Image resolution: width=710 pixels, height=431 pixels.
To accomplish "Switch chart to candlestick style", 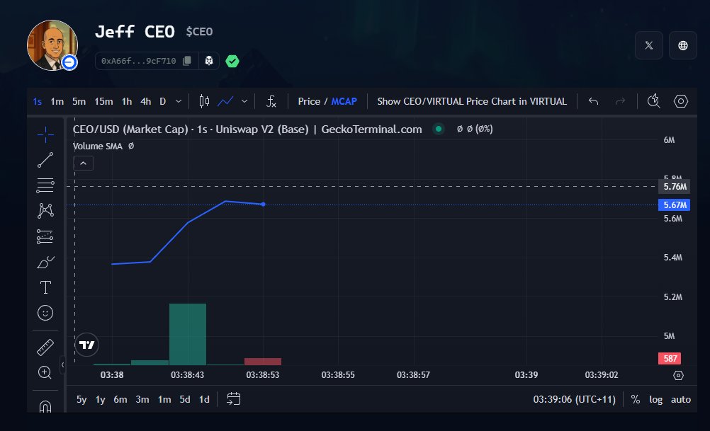I will click(204, 101).
